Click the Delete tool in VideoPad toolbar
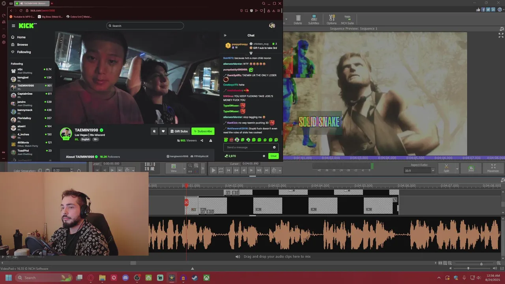This screenshot has width=505, height=284. [298, 20]
